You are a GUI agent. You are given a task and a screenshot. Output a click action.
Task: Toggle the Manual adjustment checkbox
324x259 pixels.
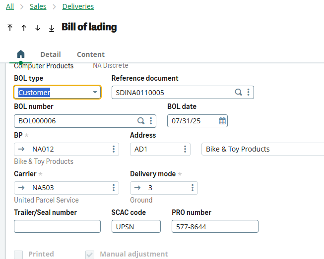click(90, 255)
